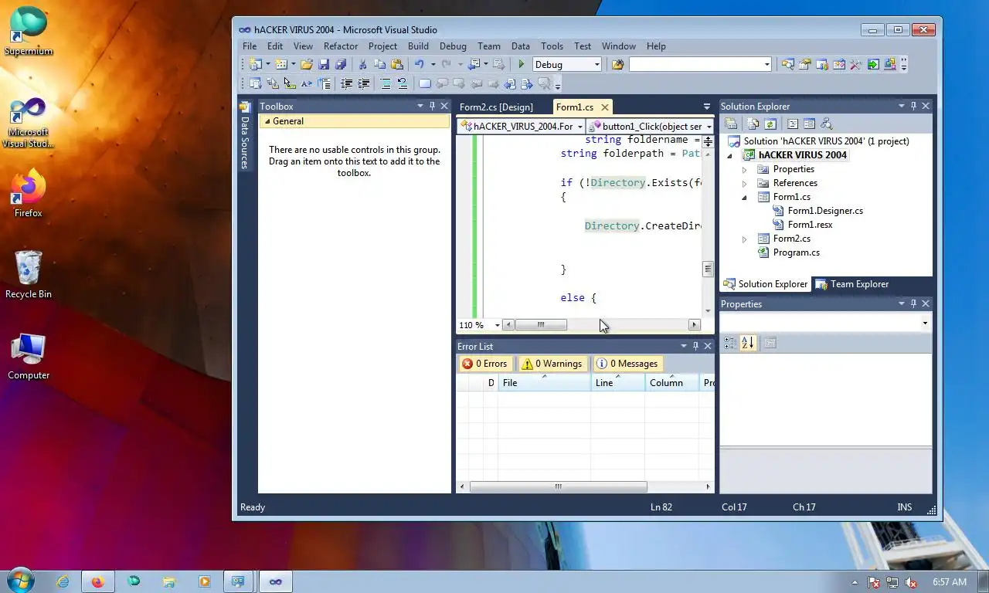Toggle the 0 Errors filter button
Viewport: 989px width, 593px height.
(x=485, y=364)
